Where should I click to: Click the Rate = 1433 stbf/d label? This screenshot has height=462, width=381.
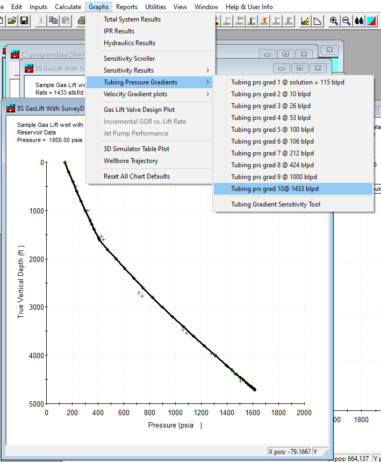(x=59, y=93)
